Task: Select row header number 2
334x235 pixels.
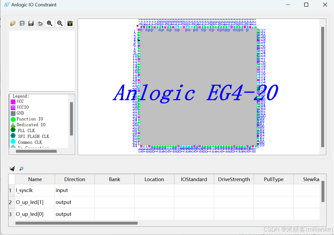Action: pyautogui.click(x=12, y=202)
